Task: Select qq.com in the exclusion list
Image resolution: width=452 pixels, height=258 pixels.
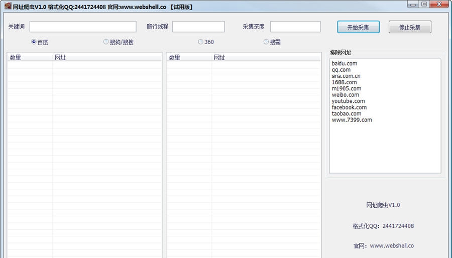Action: [341, 70]
